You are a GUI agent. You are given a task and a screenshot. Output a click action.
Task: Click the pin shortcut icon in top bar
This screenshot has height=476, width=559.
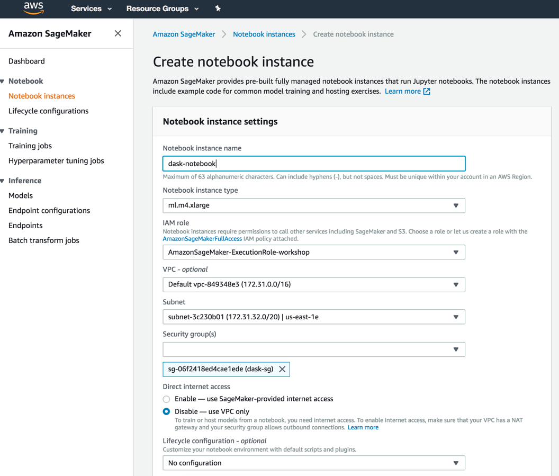pyautogui.click(x=218, y=8)
